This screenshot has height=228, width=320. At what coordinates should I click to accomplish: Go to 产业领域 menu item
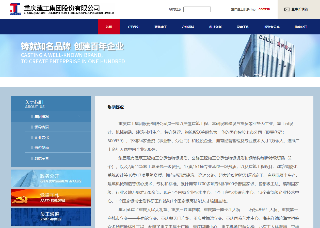[x=188, y=27]
